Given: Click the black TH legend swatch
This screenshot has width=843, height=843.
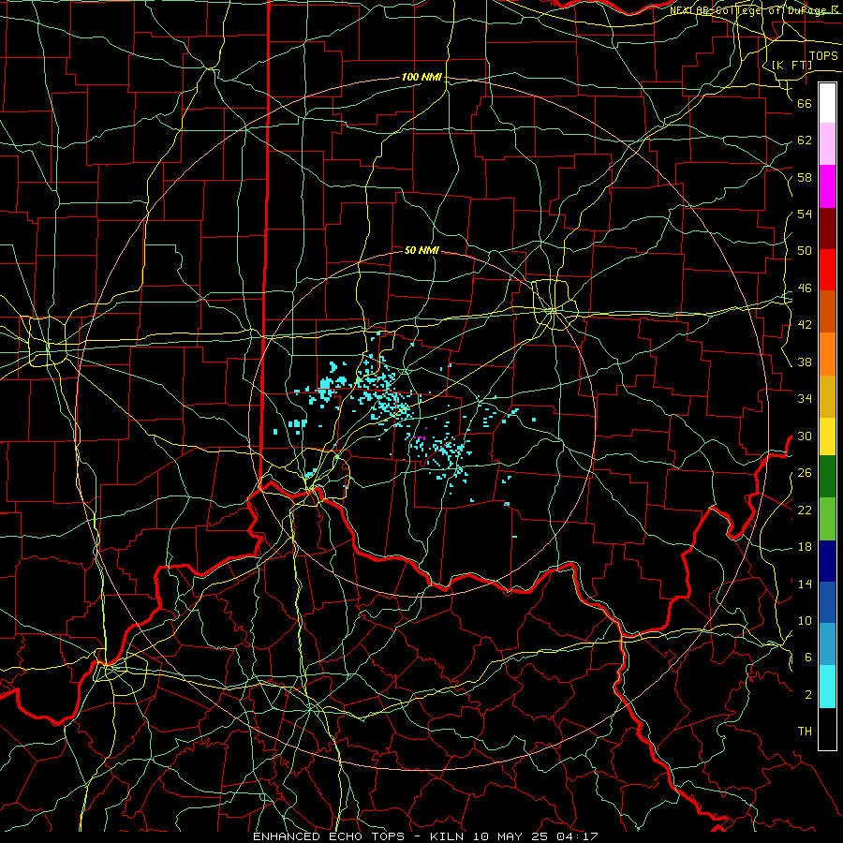Looking at the screenshot, I should (827, 729).
